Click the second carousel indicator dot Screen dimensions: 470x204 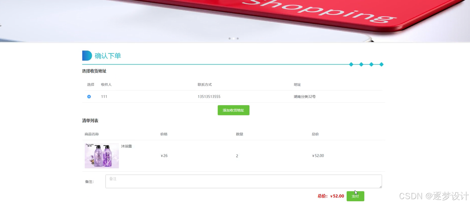(x=234, y=38)
